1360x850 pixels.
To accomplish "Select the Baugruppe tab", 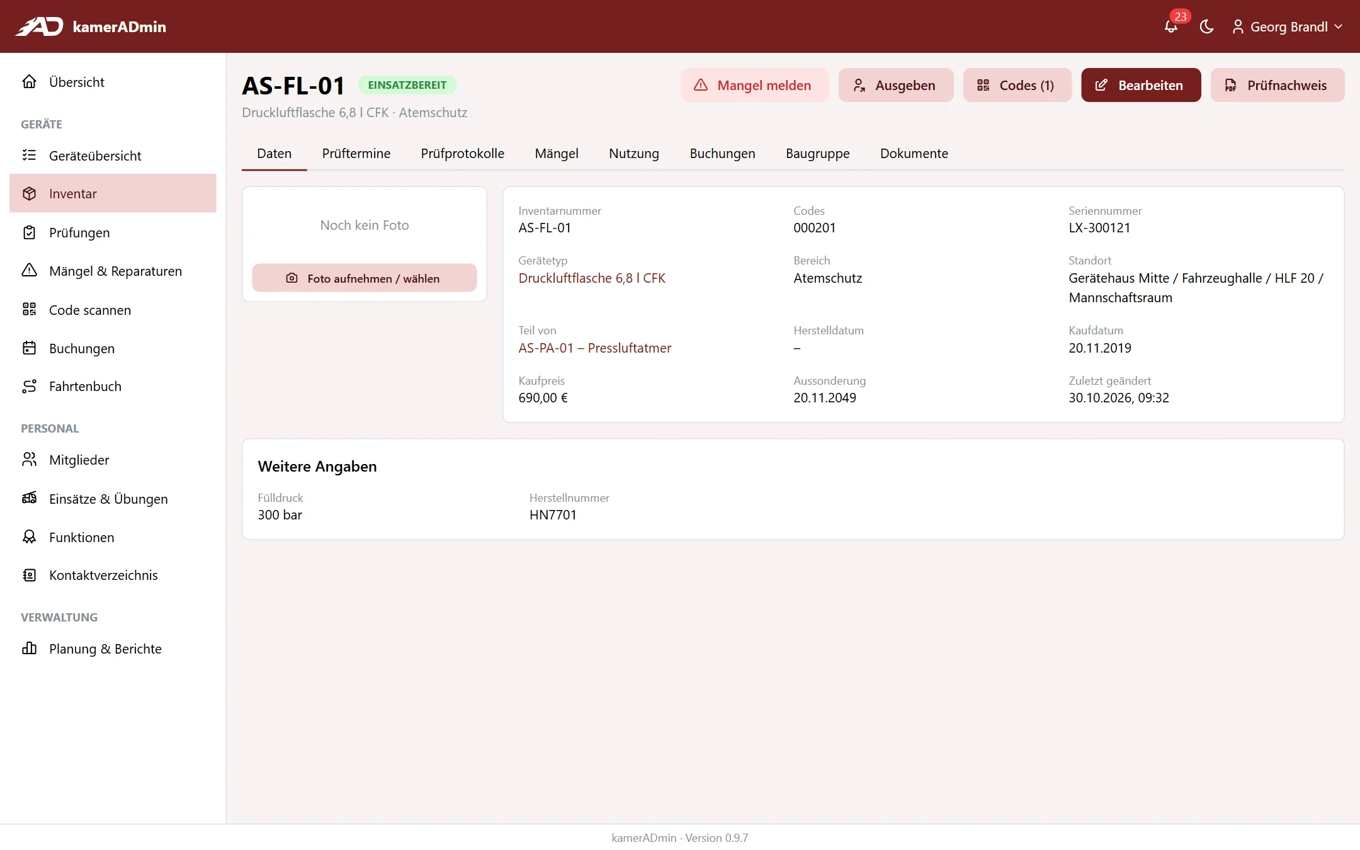I will pos(817,154).
